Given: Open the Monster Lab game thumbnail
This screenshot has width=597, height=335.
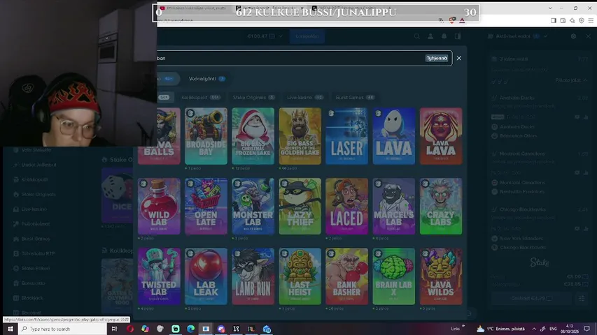Looking at the screenshot, I should (253, 207).
